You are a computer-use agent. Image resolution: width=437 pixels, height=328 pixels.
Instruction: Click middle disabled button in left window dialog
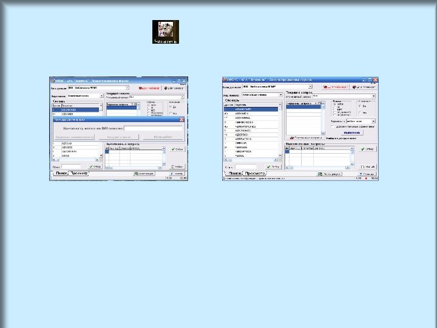click(119, 137)
